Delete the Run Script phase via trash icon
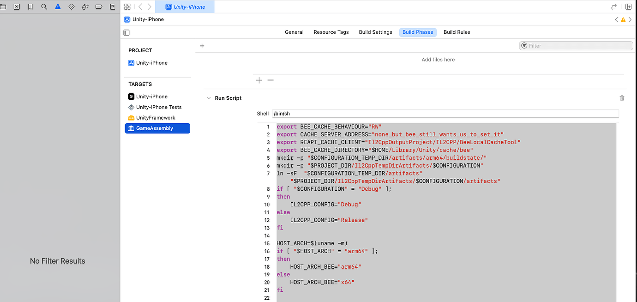 [x=622, y=98]
